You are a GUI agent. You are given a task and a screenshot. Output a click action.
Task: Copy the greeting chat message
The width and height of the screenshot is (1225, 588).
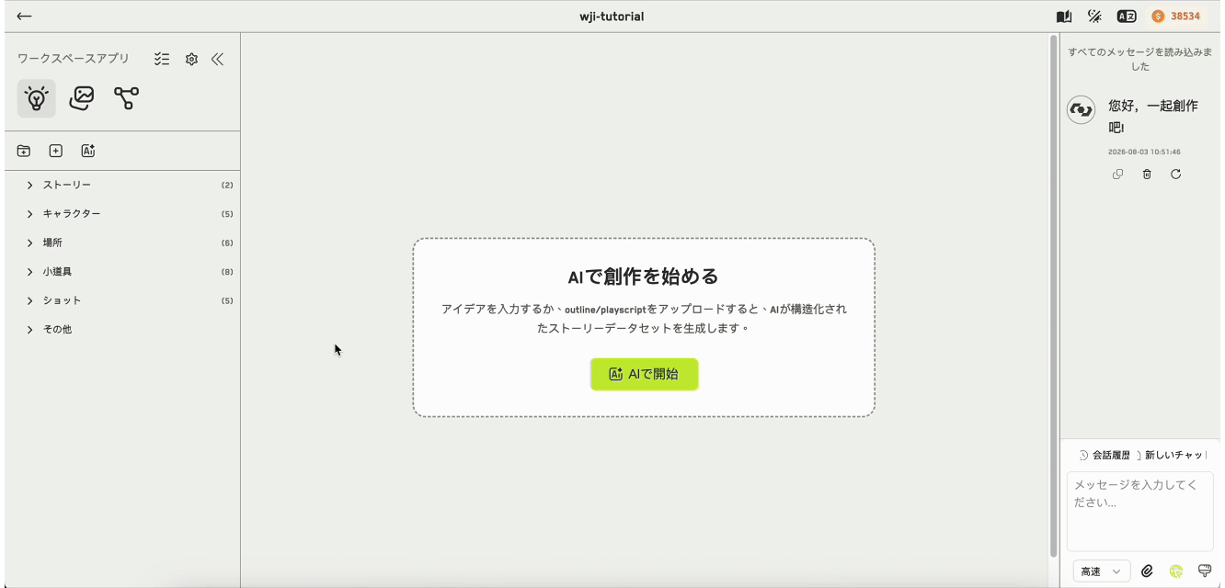coord(1117,175)
